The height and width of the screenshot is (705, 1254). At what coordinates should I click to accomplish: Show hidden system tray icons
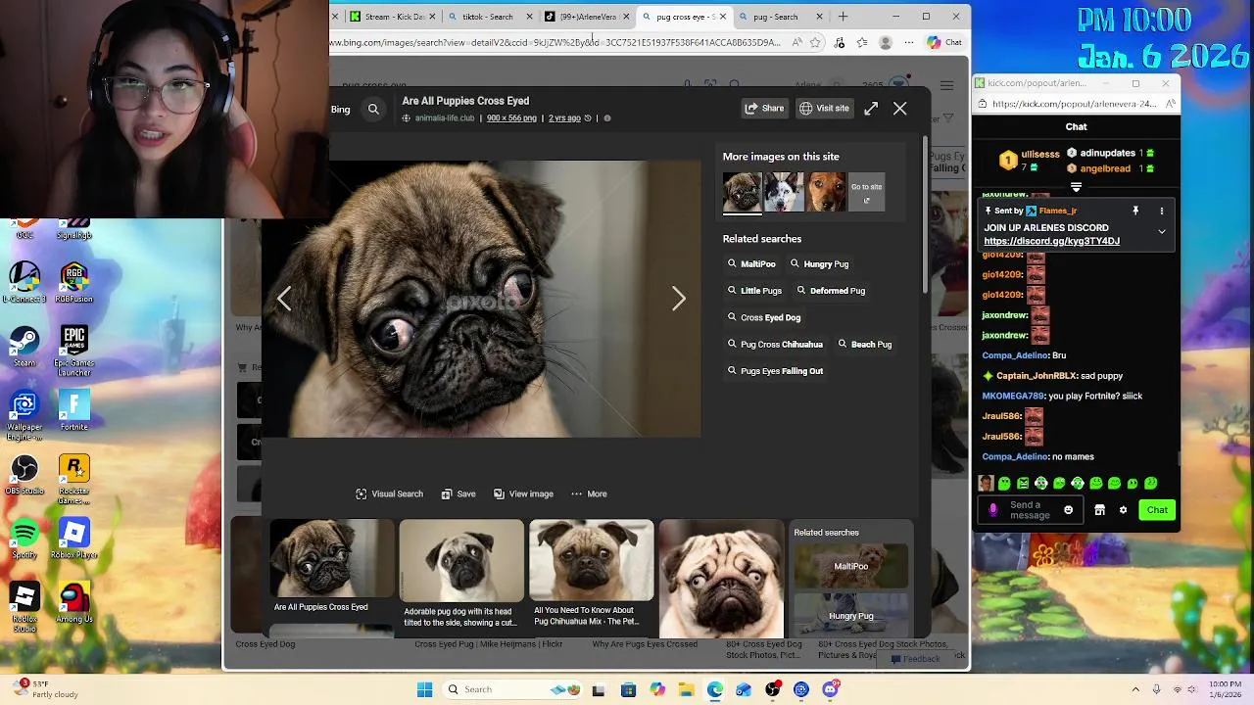1135,689
